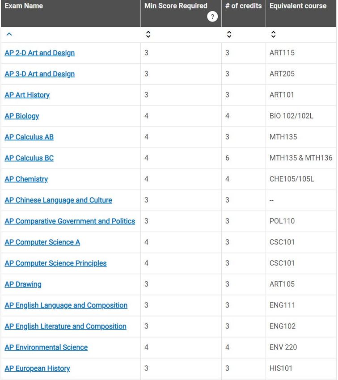Image resolution: width=338 pixels, height=380 pixels.
Task: Sort the Min Score Required column
Action: (148, 34)
